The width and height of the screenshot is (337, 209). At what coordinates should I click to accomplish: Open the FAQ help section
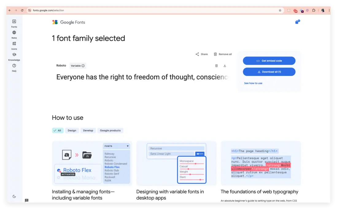(x=14, y=68)
